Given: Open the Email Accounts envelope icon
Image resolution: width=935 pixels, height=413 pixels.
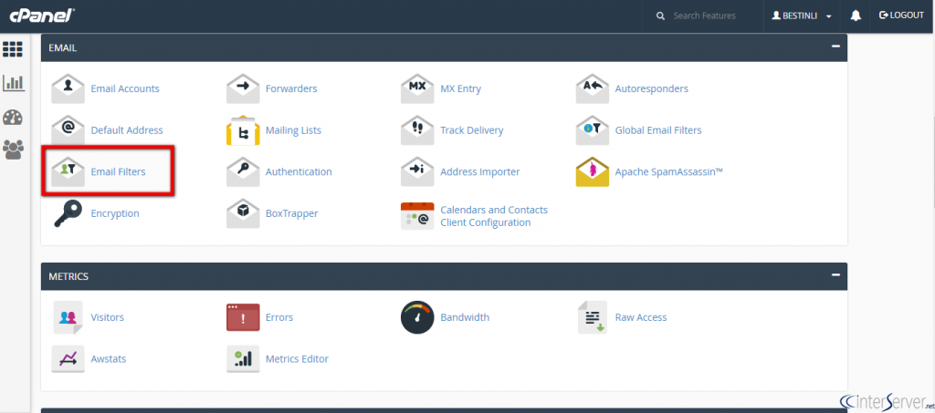Looking at the screenshot, I should point(68,88).
